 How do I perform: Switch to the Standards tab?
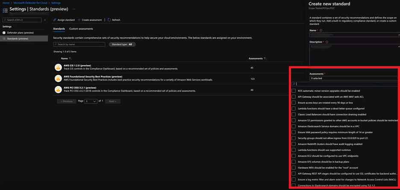pyautogui.click(x=59, y=29)
